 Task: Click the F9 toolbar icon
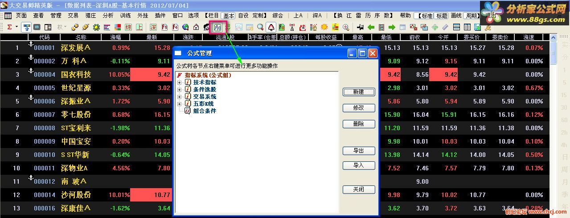click(x=164, y=27)
